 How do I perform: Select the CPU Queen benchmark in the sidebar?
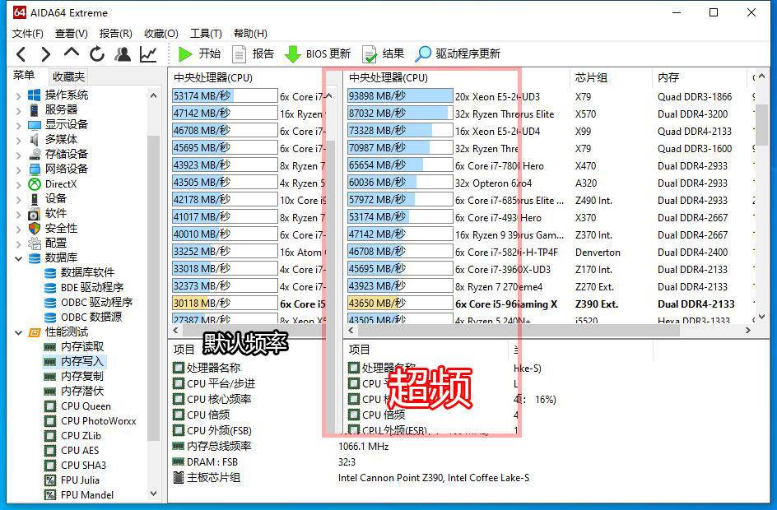(86, 406)
